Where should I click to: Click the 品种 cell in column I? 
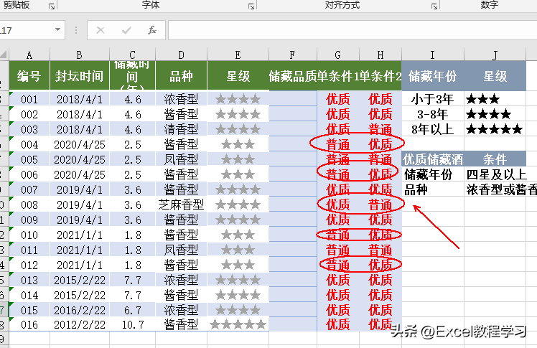click(433, 189)
